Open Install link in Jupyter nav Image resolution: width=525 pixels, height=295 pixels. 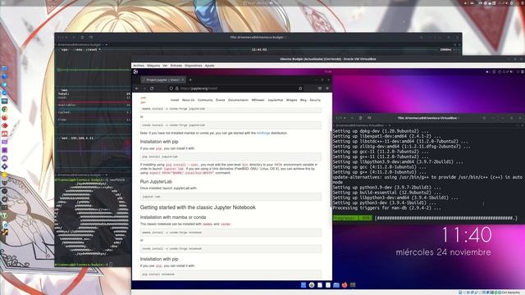pos(175,100)
